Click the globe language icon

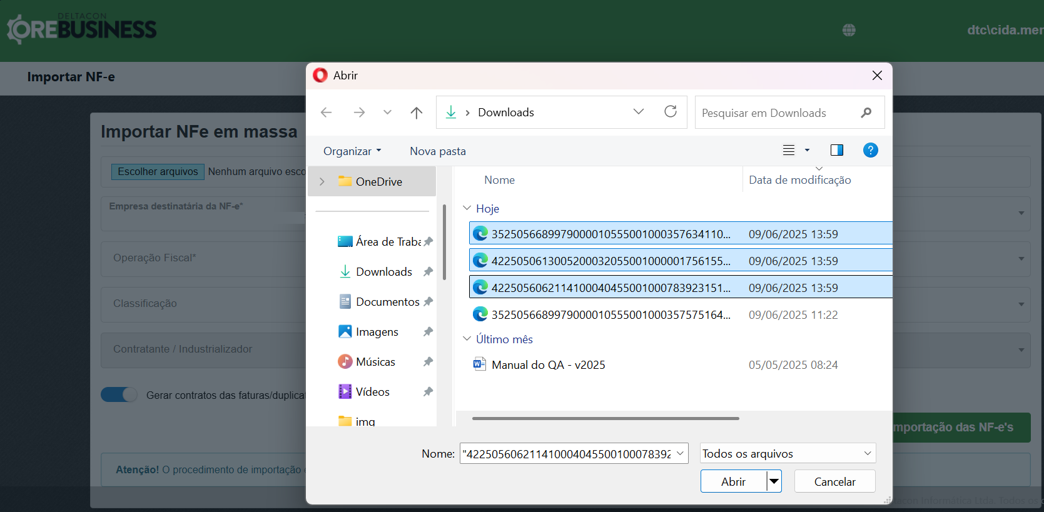pos(849,30)
